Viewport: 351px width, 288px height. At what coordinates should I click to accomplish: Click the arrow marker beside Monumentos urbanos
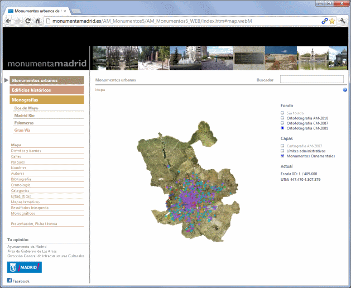(6, 80)
